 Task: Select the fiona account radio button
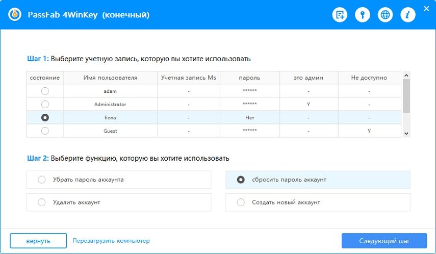coord(45,117)
